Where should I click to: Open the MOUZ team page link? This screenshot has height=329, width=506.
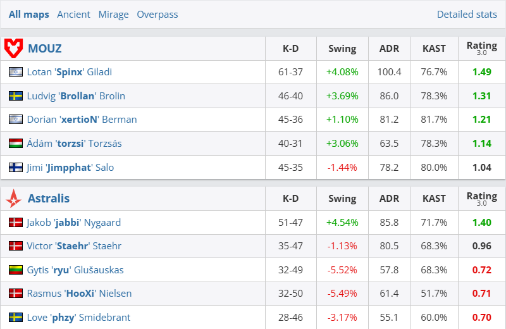(45, 48)
